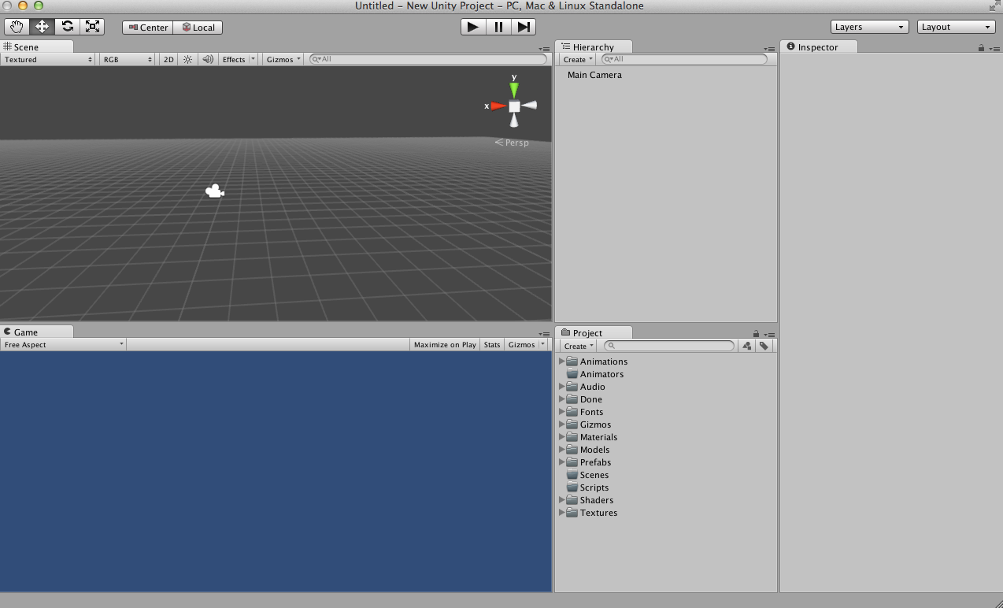Toggle Local/Global rotation button

point(198,28)
